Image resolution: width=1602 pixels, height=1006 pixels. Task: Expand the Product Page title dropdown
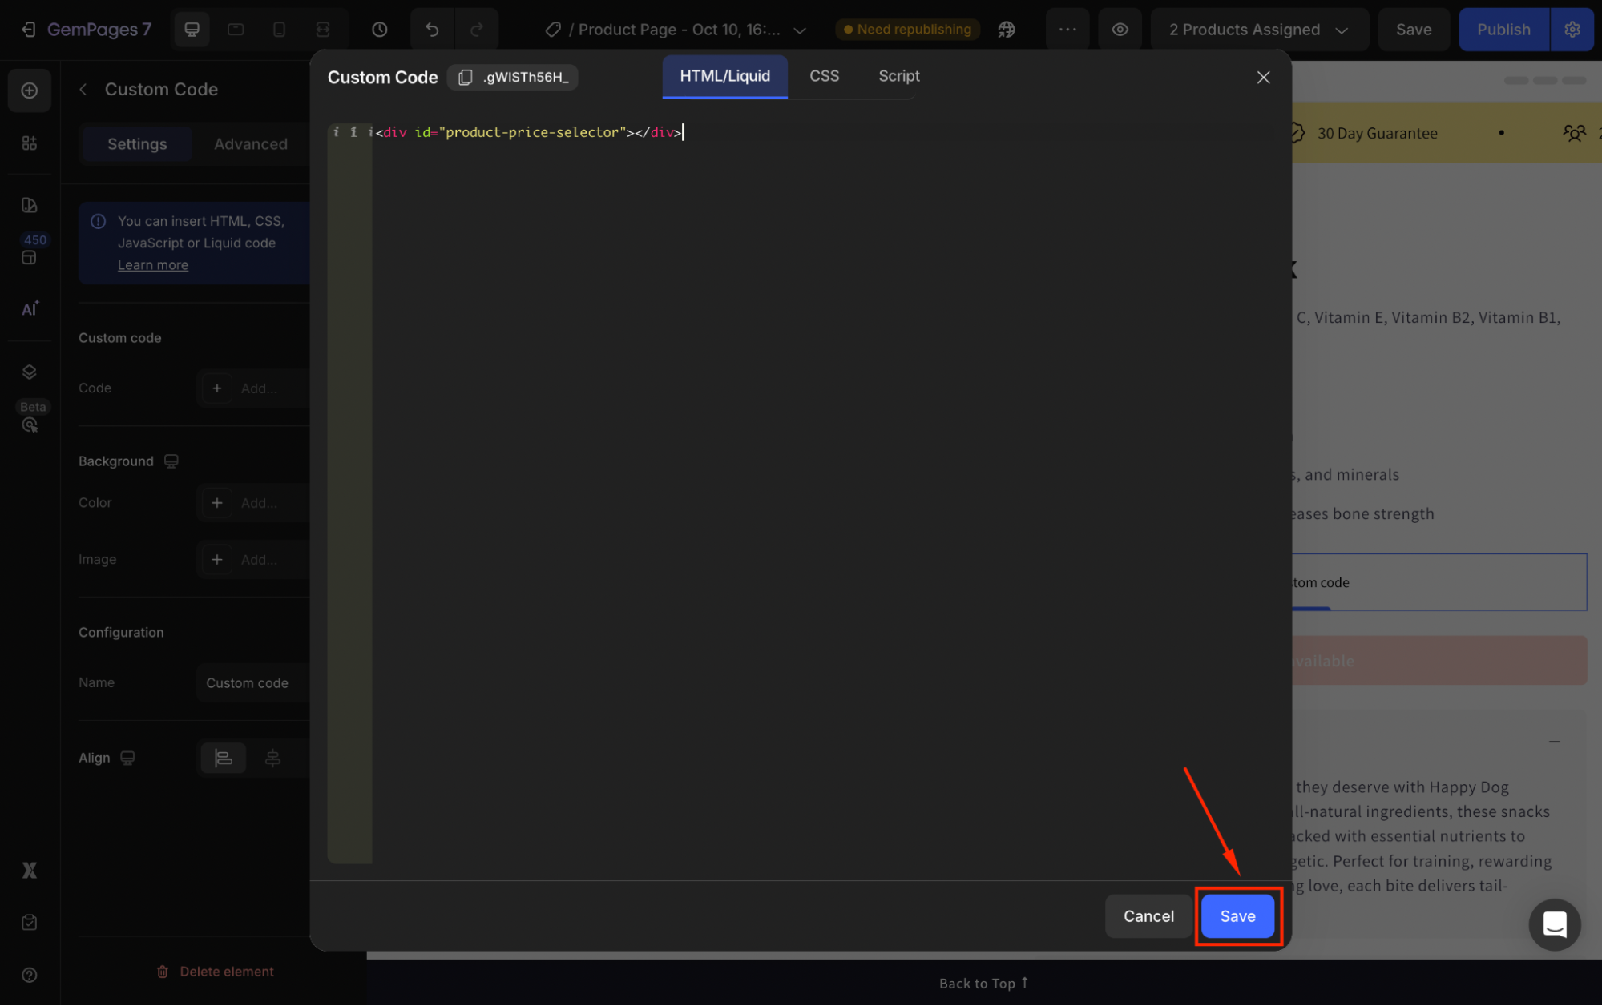[x=799, y=30]
